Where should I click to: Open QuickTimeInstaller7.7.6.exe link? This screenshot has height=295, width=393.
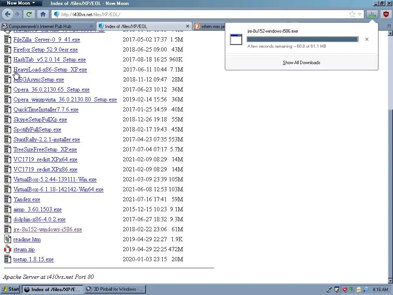[46, 109]
